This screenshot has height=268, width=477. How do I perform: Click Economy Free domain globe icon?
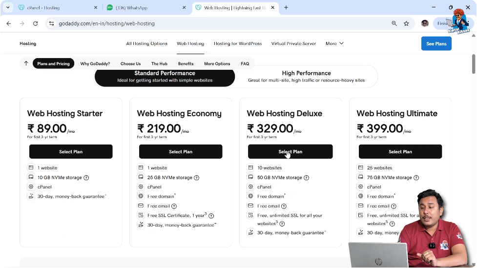pyautogui.click(x=141, y=196)
